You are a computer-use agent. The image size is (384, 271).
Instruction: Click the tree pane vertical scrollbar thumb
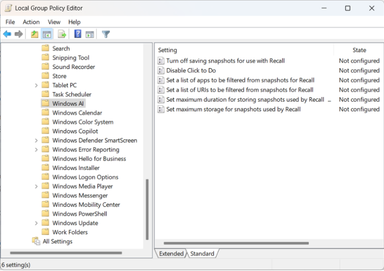pos(147,209)
